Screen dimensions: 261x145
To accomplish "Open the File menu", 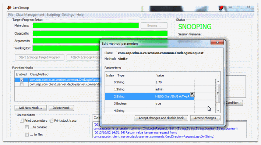I will pos(11,15).
